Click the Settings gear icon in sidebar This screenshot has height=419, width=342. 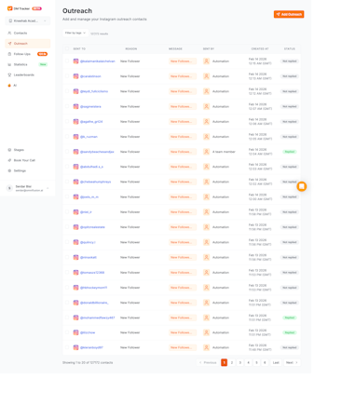pos(9,170)
